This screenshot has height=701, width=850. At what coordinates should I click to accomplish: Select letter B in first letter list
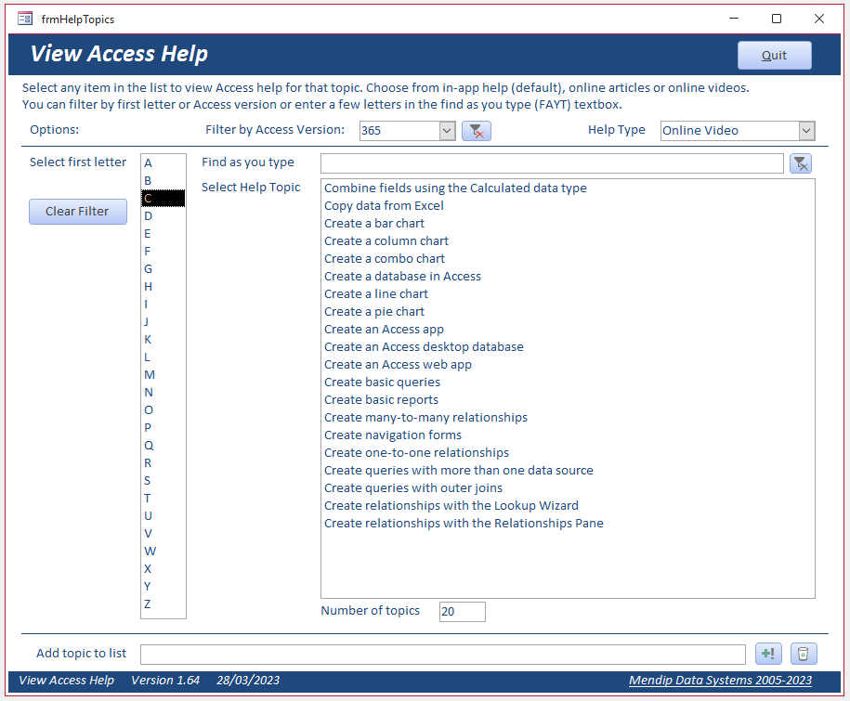tap(163, 180)
